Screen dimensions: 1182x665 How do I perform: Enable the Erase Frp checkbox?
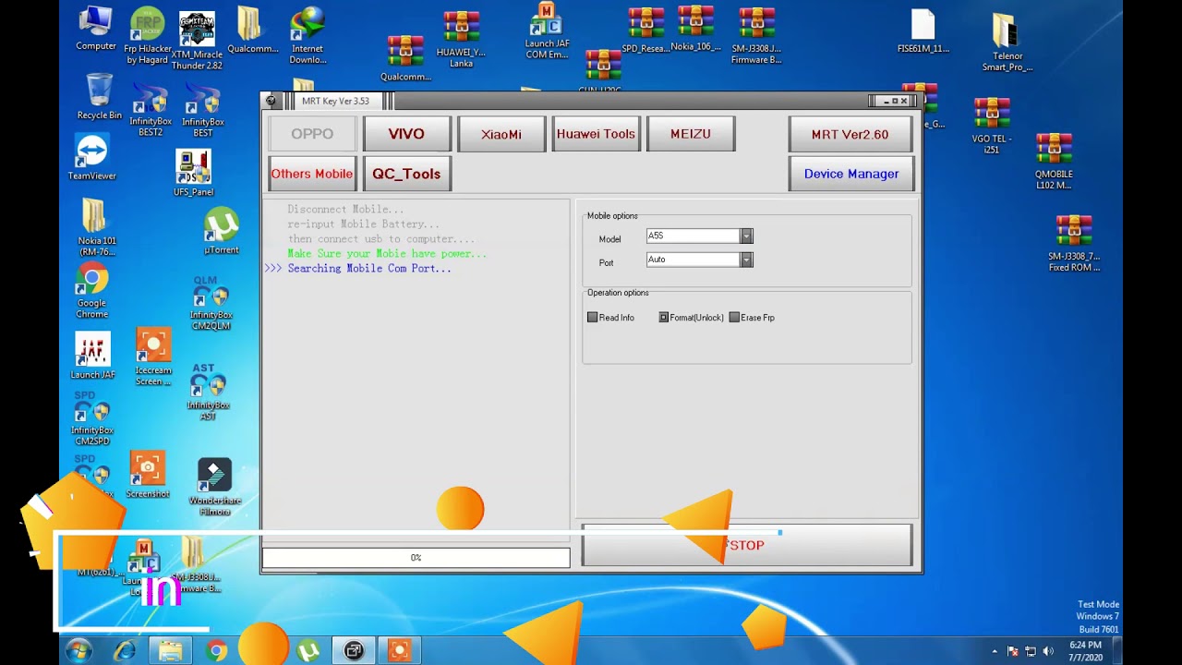734,318
